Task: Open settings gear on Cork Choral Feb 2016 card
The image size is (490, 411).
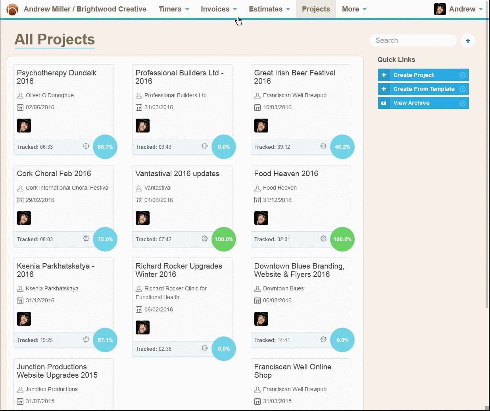Action: [x=86, y=238]
